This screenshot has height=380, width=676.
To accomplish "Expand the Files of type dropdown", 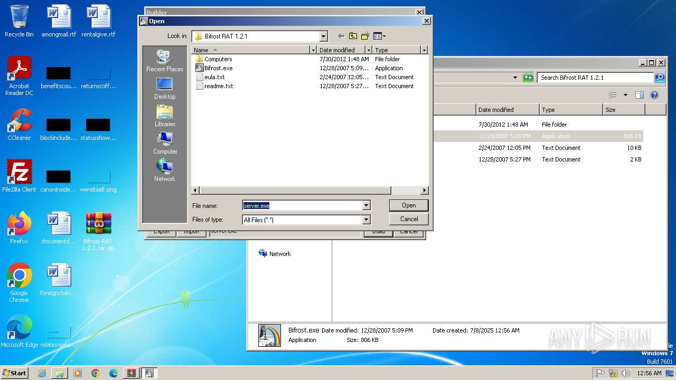I will [366, 220].
